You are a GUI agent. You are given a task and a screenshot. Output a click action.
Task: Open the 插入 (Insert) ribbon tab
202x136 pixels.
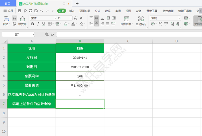pyautogui.click(x=72, y=11)
